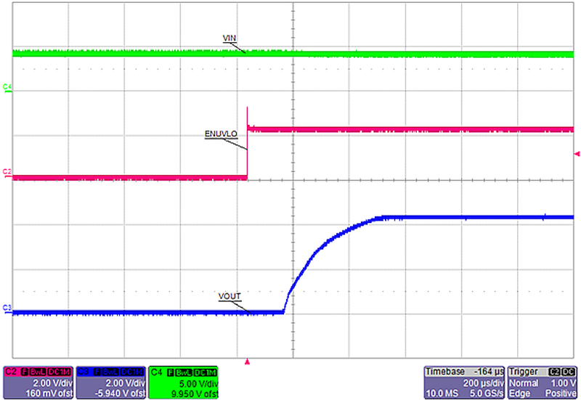
Task: Click the BwL badge in C4 box
Action: (184, 372)
